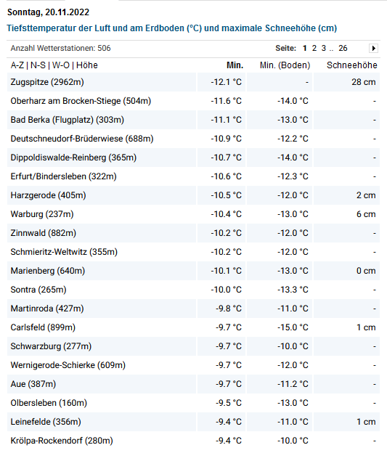Select Zugspitze minimum value -12.1 °C

(x=226, y=82)
